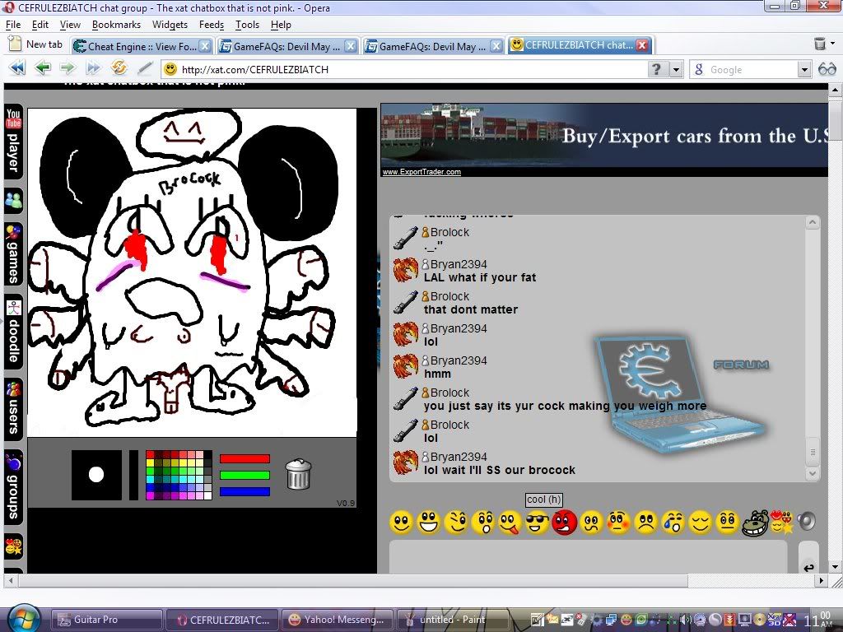This screenshot has height=632, width=843.
Task: Pick the angry red face emoticon
Action: click(564, 522)
